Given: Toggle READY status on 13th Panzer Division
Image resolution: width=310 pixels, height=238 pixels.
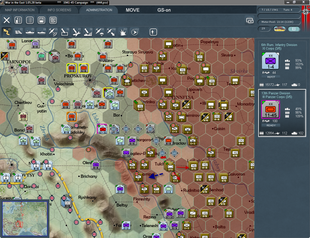Looking at the screenshot, I should coord(271,126).
